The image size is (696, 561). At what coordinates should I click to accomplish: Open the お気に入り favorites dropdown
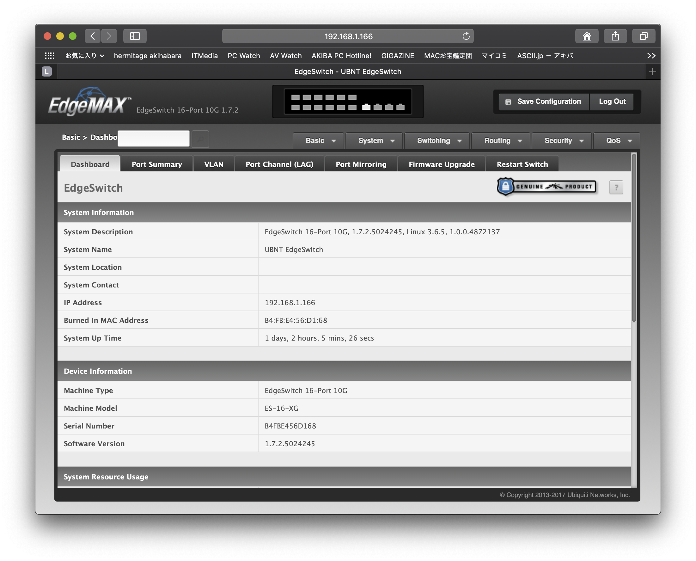[85, 56]
